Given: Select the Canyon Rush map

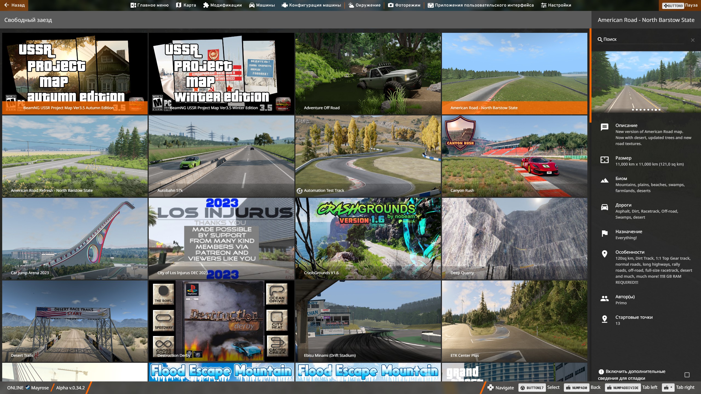Looking at the screenshot, I should click(x=515, y=156).
